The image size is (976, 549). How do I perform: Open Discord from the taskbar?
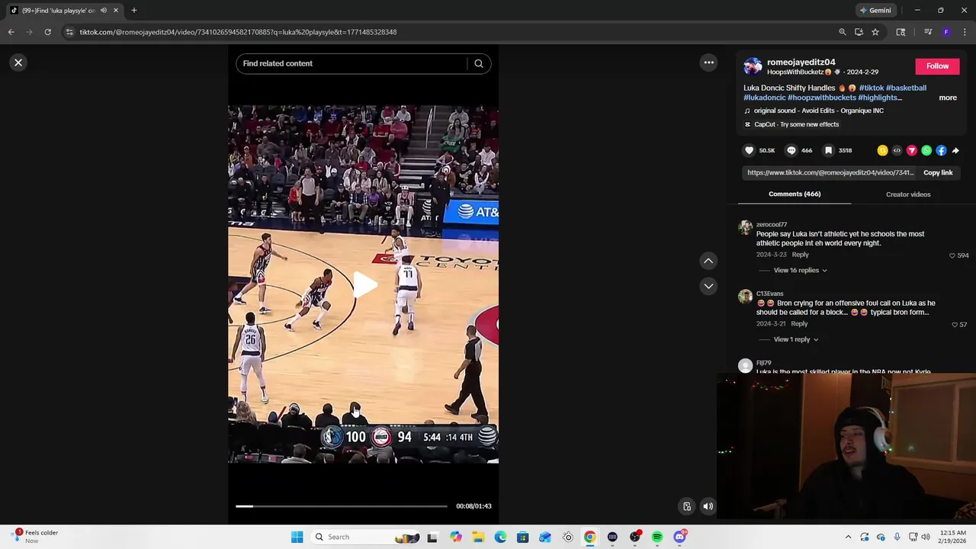pos(679,537)
